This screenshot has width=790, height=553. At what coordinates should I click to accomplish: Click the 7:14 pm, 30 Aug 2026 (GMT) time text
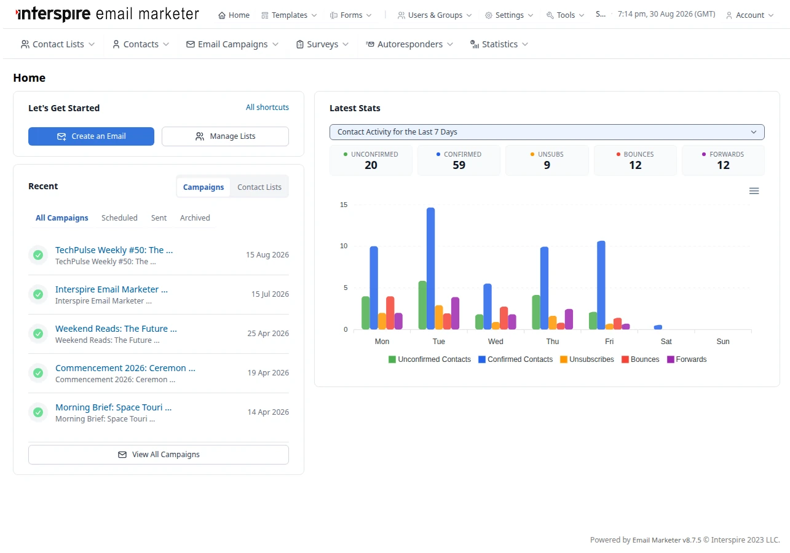(666, 14)
